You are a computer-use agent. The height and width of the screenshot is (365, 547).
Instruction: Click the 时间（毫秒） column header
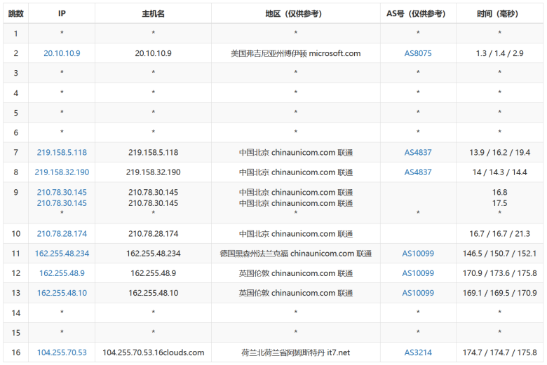(x=499, y=13)
